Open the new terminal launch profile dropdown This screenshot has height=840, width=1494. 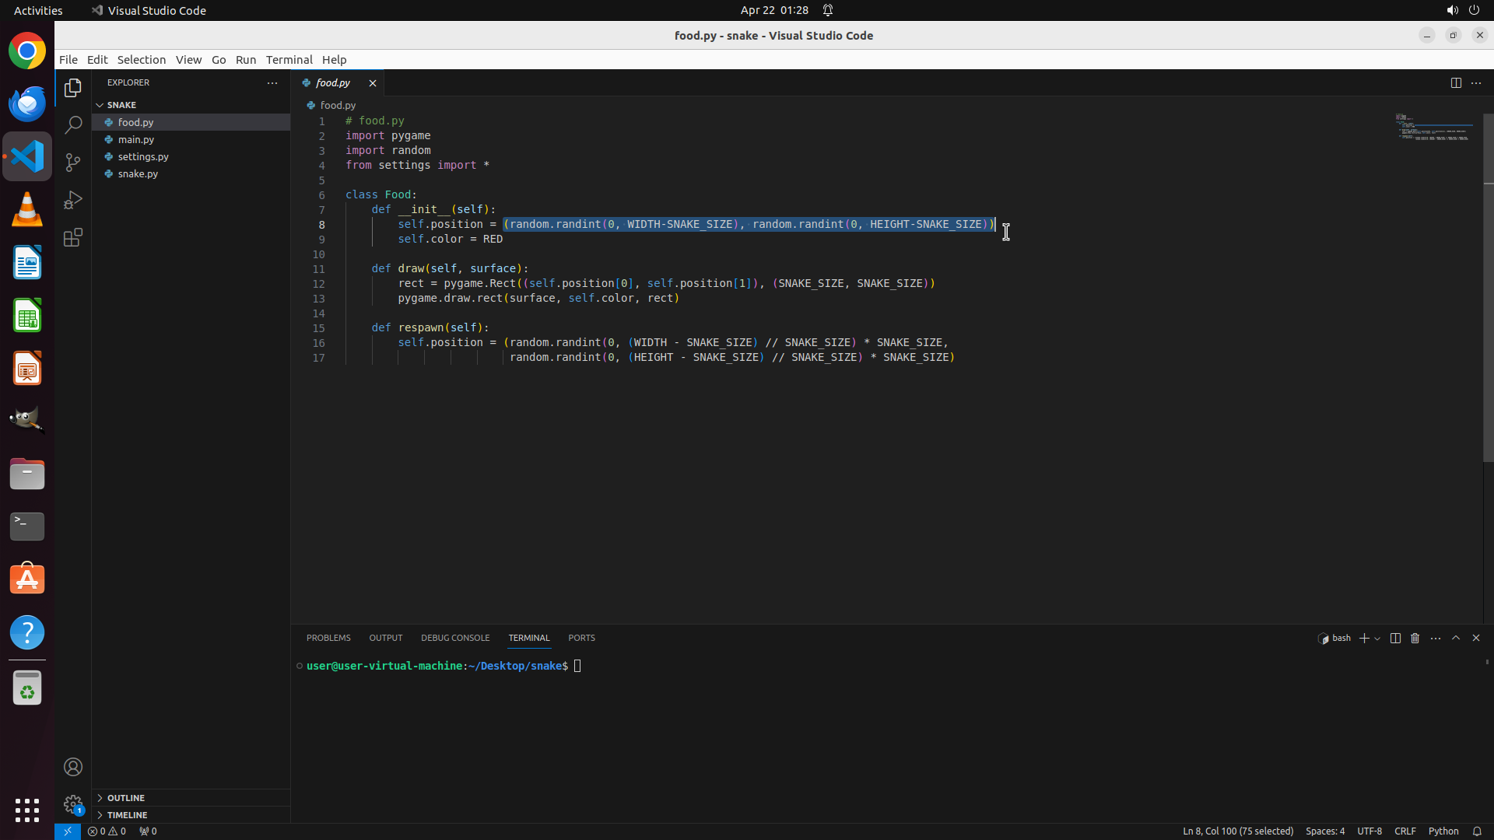(x=1377, y=639)
